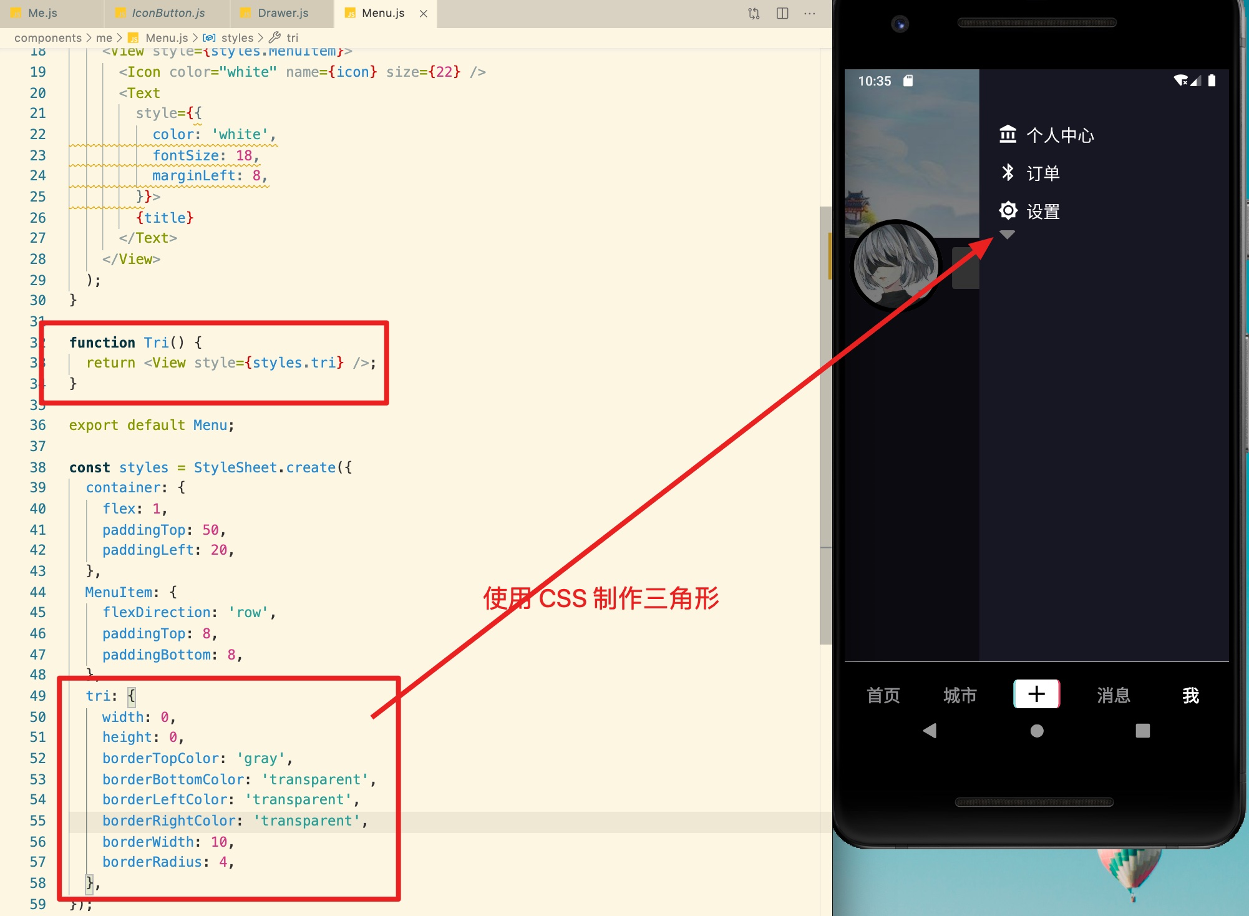This screenshot has height=916, width=1249.
Task: Tap the 10:35 clock in status bar
Action: [x=874, y=81]
